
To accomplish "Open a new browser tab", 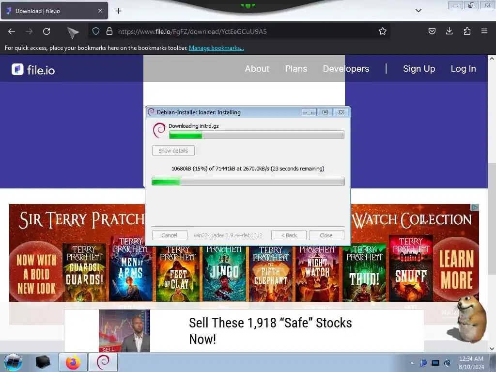I will 118,11.
